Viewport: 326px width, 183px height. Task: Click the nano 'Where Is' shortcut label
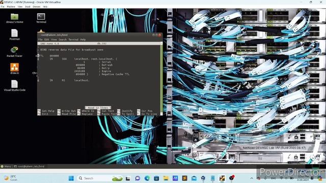[x=88, y=111]
